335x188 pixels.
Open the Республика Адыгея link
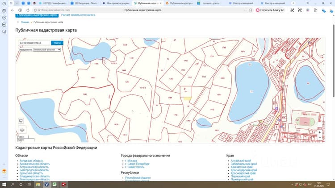pyautogui.click(x=138, y=178)
